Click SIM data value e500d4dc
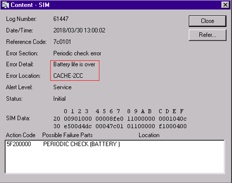The image size is (232, 183). 78,126
